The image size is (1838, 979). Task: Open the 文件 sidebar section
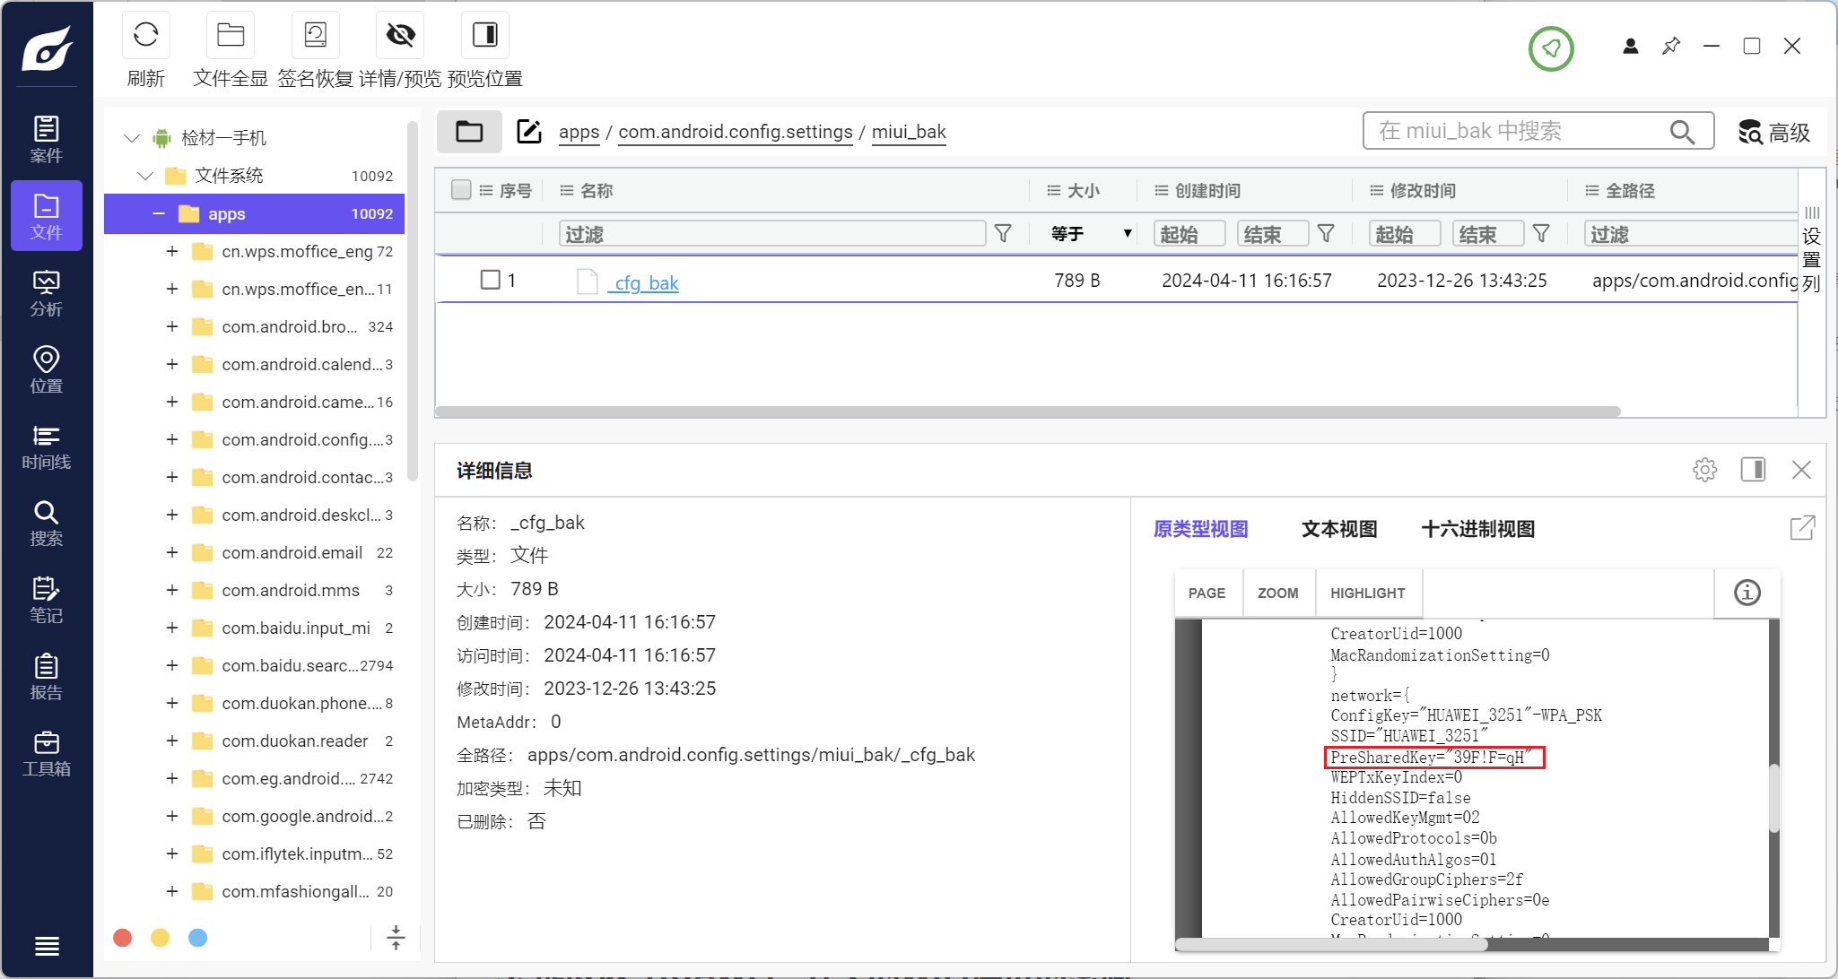(x=47, y=216)
